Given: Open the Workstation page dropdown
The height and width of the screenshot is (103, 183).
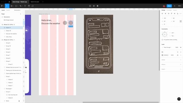Looking at the screenshot, I should [x=18, y=10].
